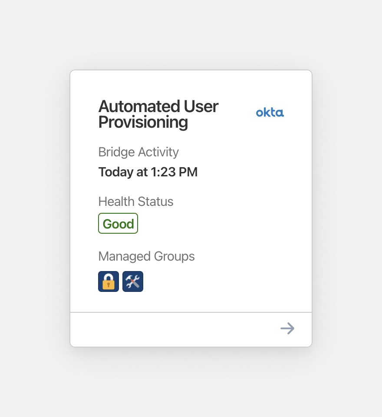Click the Health Status heading
382x417 pixels.
coord(136,201)
